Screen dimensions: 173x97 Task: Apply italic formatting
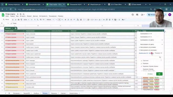coord(68,20)
